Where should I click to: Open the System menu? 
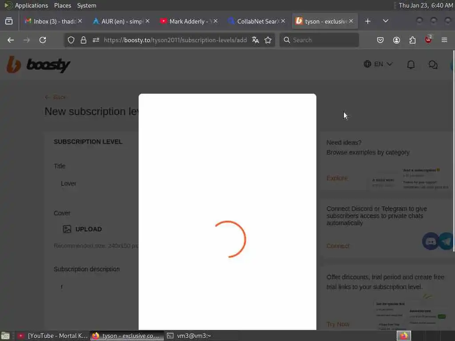tap(87, 5)
